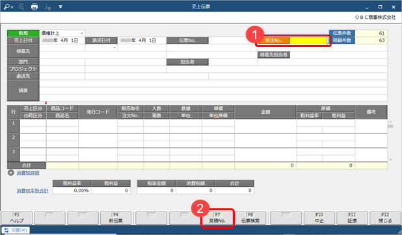
Task: Click the プロジェクト code field
Action: click(x=62, y=69)
